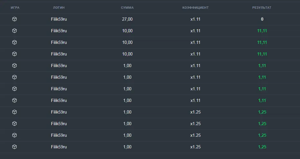This screenshot has width=300, height=159.
Task: Open dice icon of the first x1.25 row
Action: (14, 112)
